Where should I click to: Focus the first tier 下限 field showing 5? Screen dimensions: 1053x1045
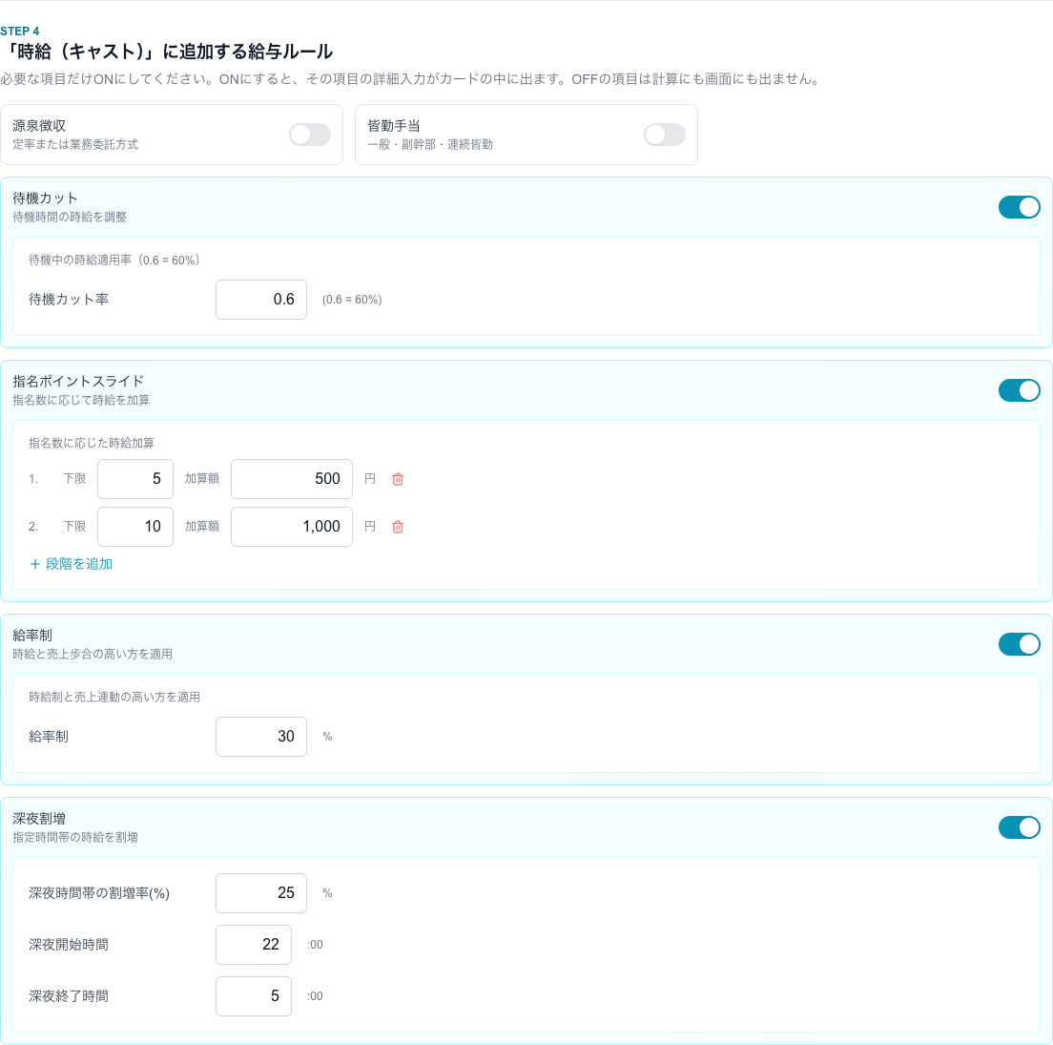tap(135, 479)
